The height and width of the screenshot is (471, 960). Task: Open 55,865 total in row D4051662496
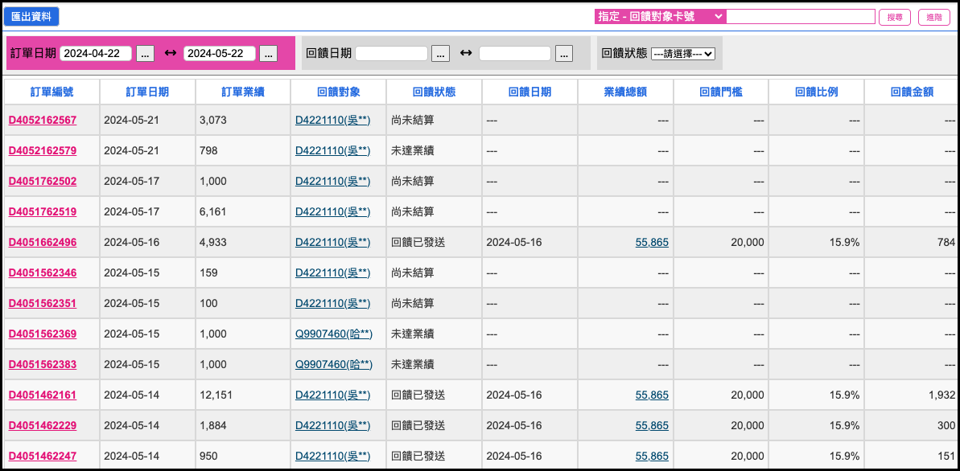coord(652,242)
